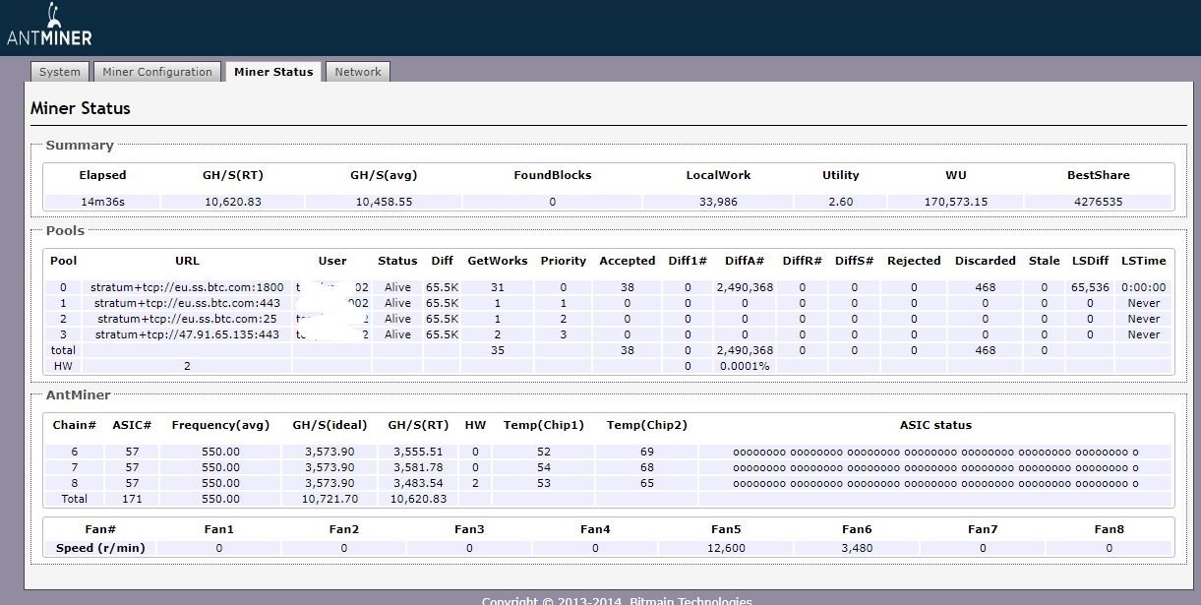Open the System tab
Image resolution: width=1201 pixels, height=605 pixels.
tap(60, 72)
